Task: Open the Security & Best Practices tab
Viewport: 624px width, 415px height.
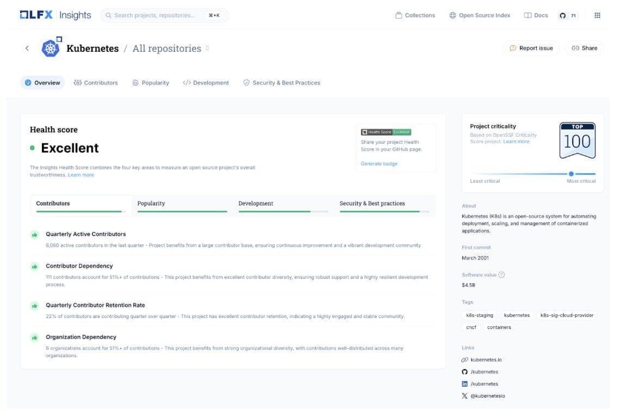Action: click(x=282, y=83)
